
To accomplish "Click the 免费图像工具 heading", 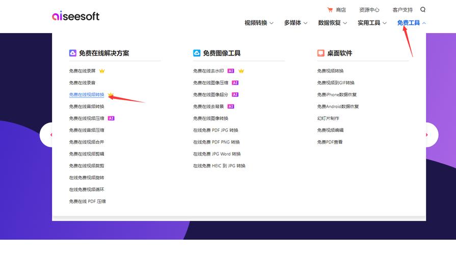I will (222, 53).
